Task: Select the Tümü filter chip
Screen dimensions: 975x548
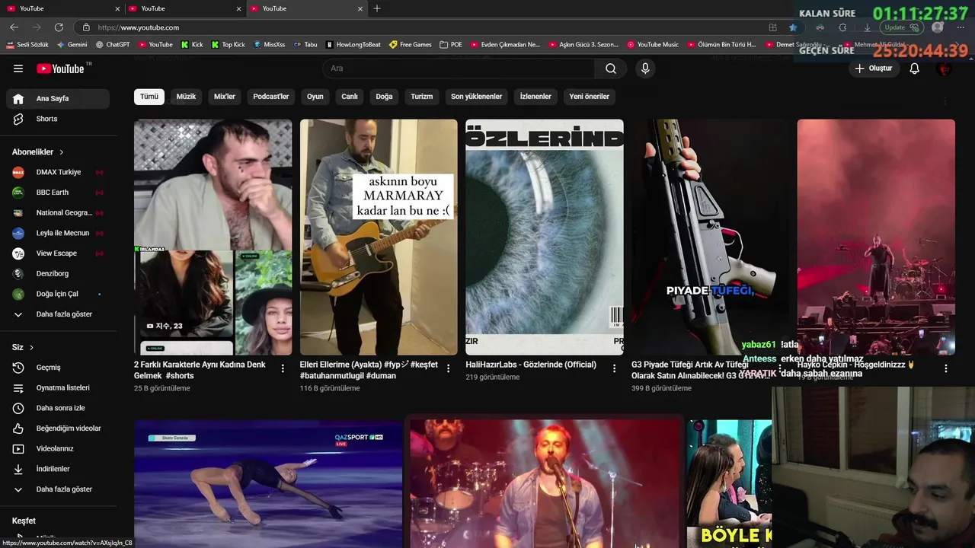Action: coord(149,97)
